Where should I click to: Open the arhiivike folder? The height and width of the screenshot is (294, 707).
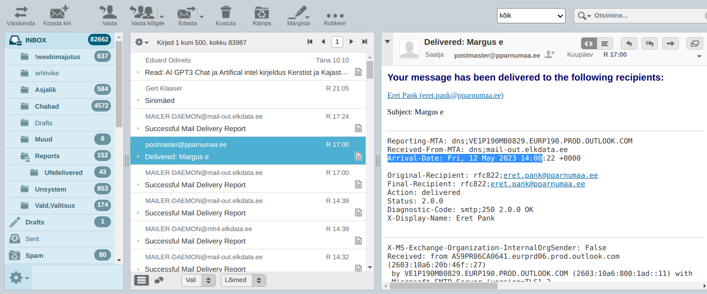click(60, 73)
